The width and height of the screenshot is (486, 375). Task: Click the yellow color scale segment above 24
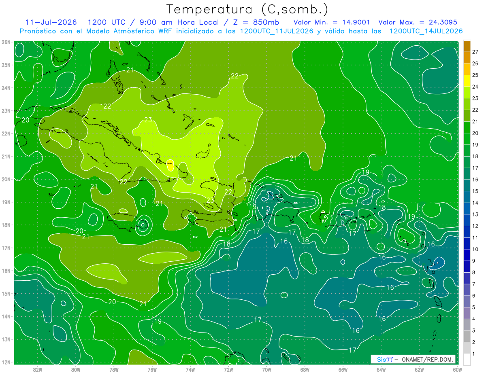(467, 81)
